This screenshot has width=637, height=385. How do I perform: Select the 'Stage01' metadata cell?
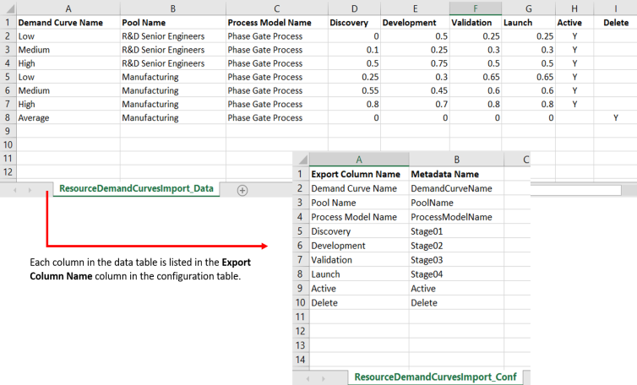[456, 231]
